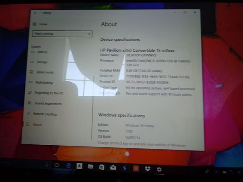Click HP Pavilion x360 Convertible model name

pos(137,50)
